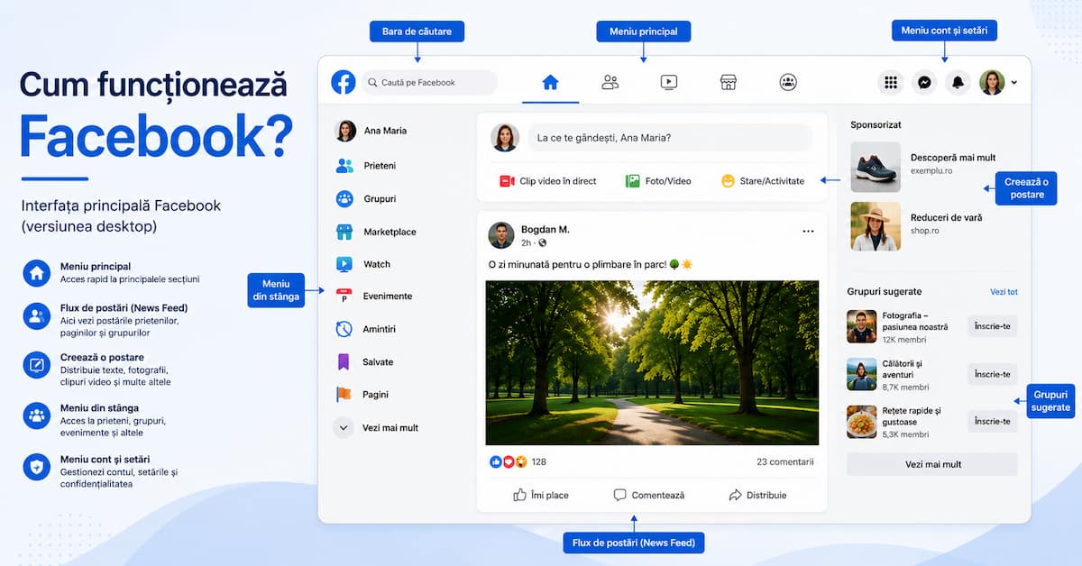1082x566 pixels.
Task: Open the 'Reduceri de vară' sponsored link
Action: (x=947, y=217)
